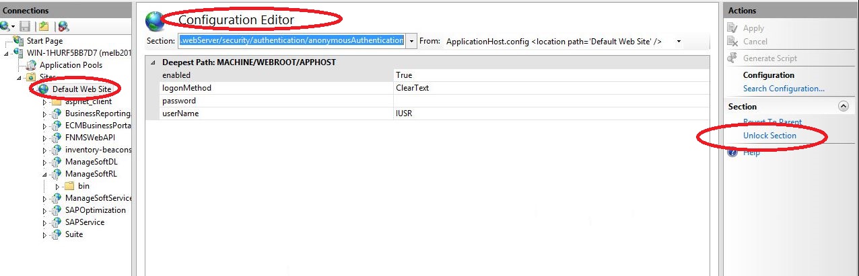Viewport: 859px width, 276px height.
Task: Collapse the Deepest Path property group
Action: (x=153, y=62)
